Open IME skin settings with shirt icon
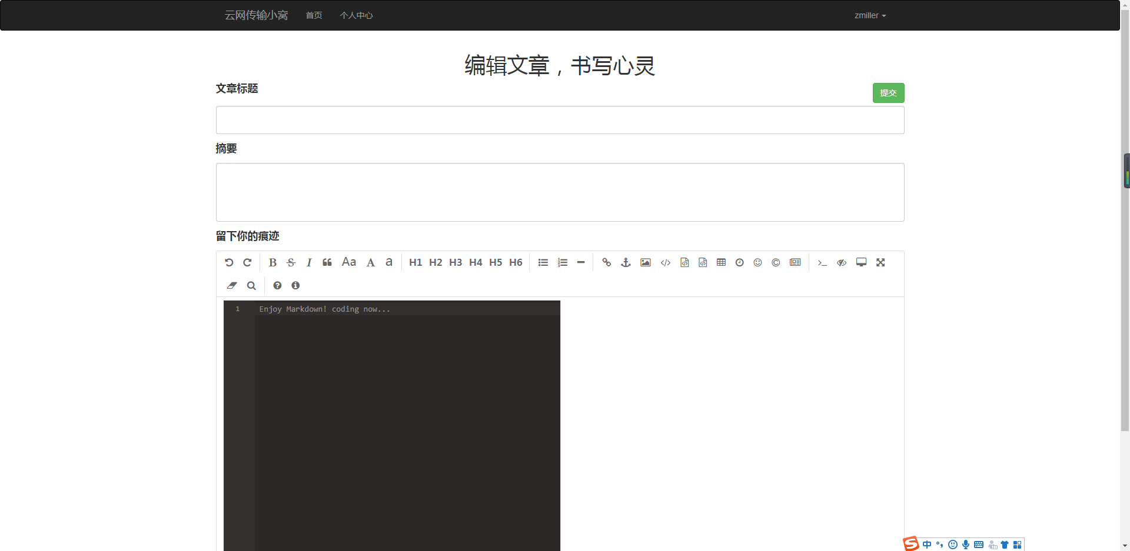Viewport: 1130px width, 551px height. (1005, 545)
